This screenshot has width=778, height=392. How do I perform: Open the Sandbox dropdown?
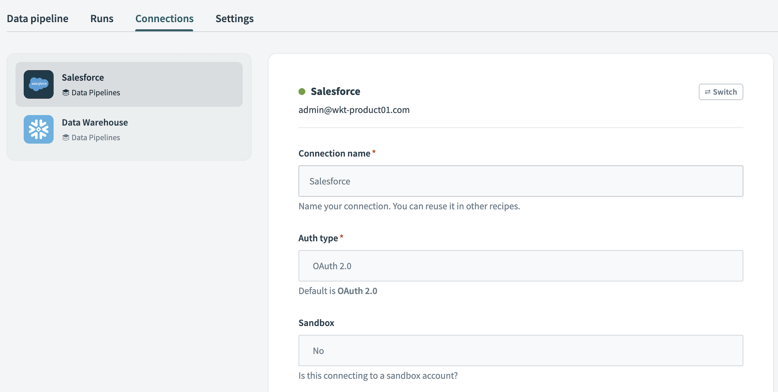[521, 351]
